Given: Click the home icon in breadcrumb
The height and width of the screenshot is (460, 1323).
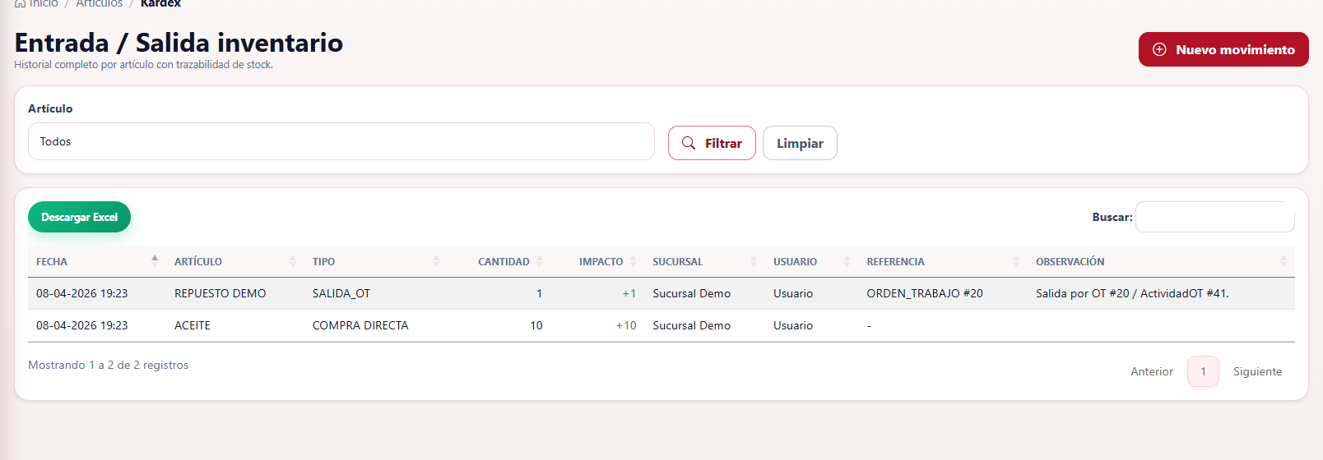Looking at the screenshot, I should [20, 3].
